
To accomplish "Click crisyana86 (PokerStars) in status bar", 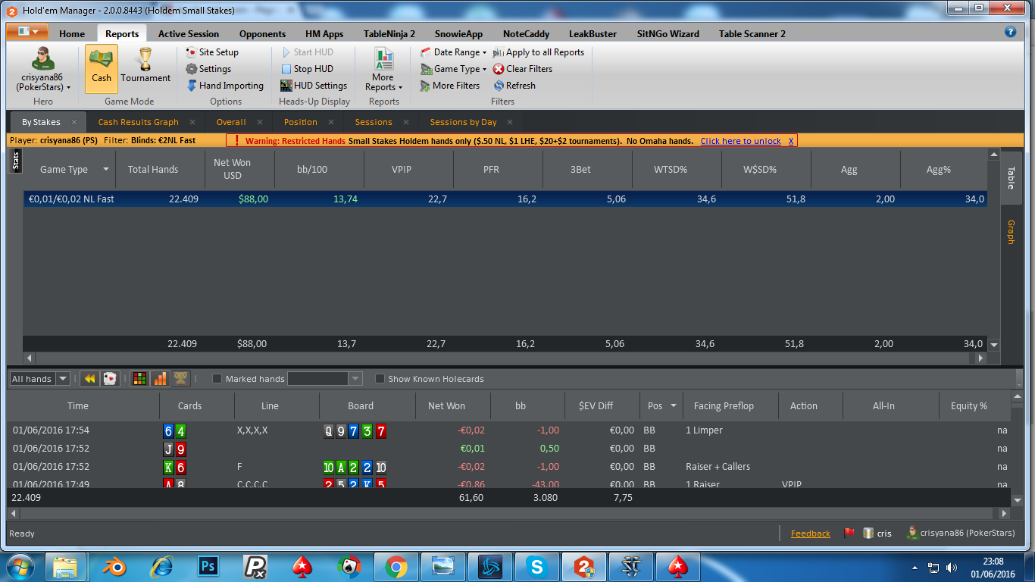I will 961,533.
